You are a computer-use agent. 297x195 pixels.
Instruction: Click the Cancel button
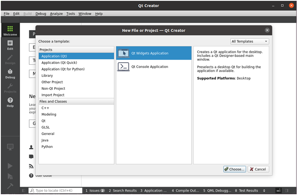[x=258, y=169]
